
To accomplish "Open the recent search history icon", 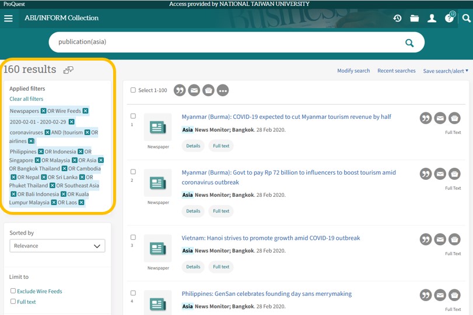I will [x=397, y=18].
